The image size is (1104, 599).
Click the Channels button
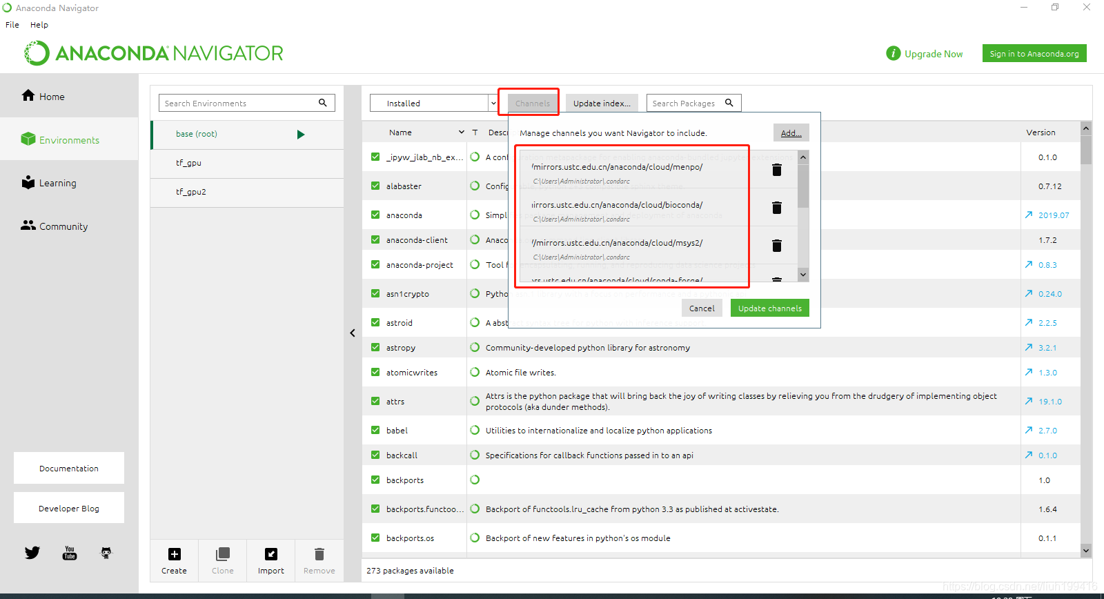(532, 103)
